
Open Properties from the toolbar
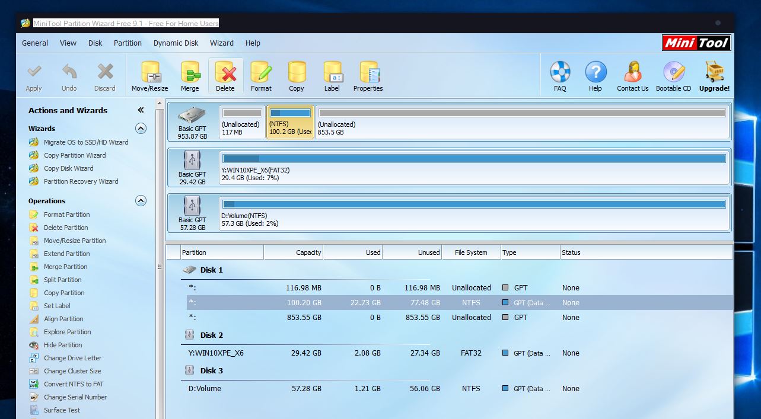click(x=368, y=72)
